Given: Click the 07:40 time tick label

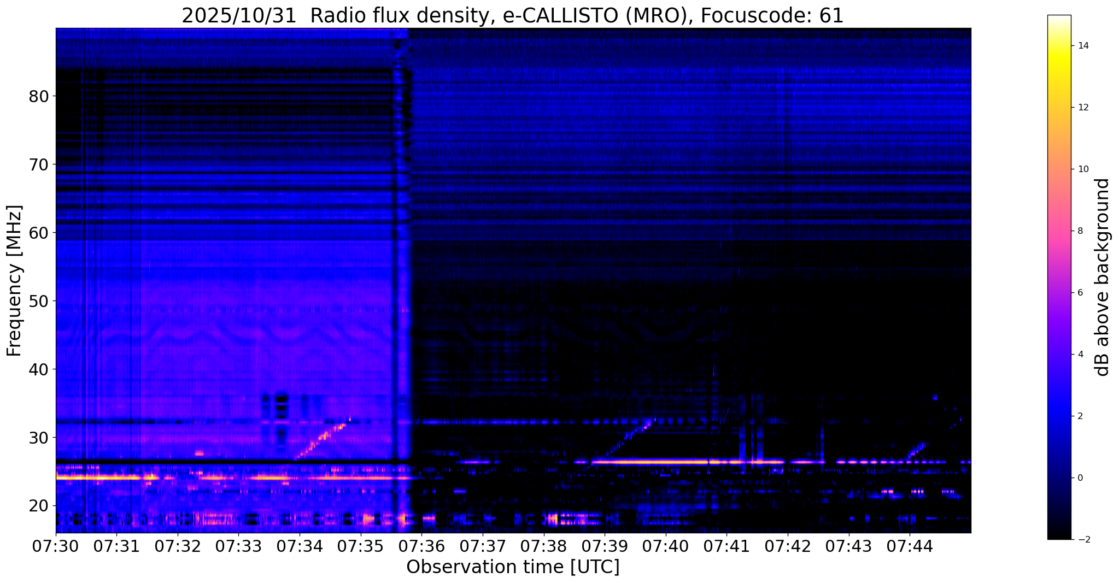Looking at the screenshot, I should coord(666,546).
